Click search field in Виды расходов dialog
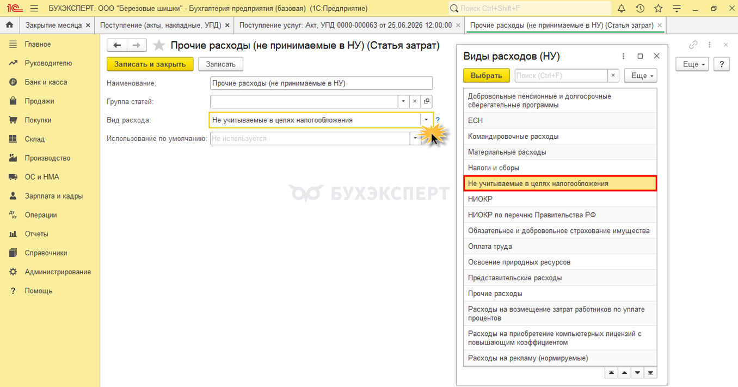The image size is (738, 387). tap(561, 76)
